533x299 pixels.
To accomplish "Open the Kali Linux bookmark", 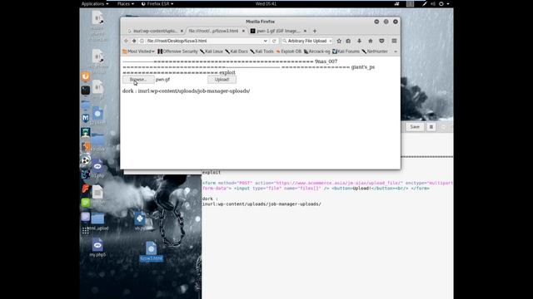I will 212,51.
